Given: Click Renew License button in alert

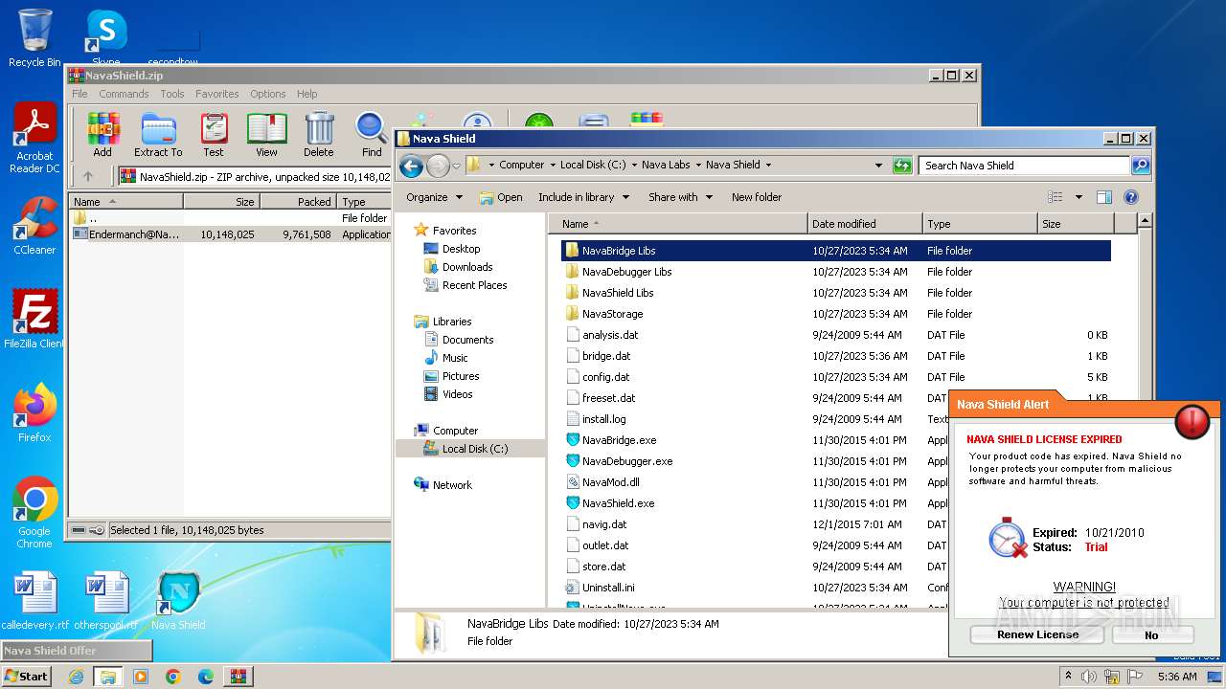Looking at the screenshot, I should (1037, 634).
